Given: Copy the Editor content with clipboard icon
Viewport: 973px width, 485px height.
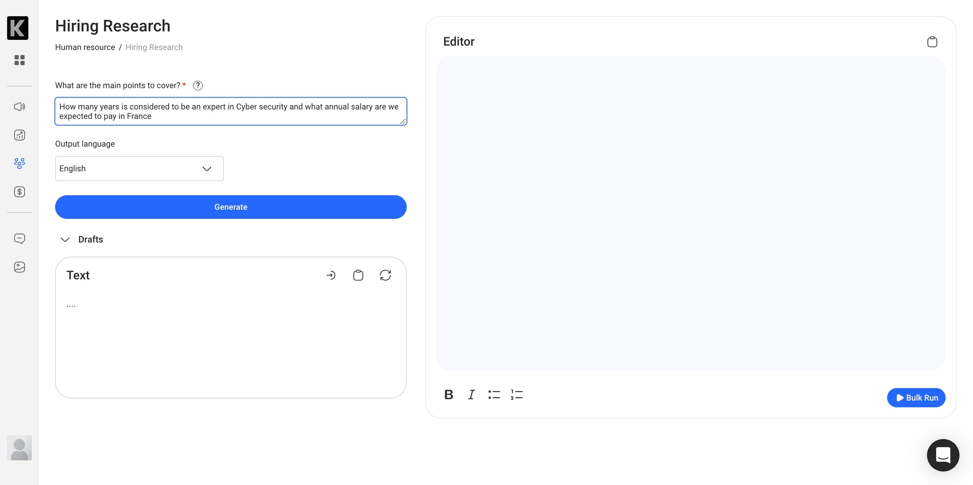Looking at the screenshot, I should click(932, 42).
